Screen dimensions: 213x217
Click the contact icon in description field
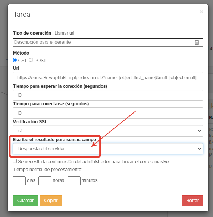point(197,43)
